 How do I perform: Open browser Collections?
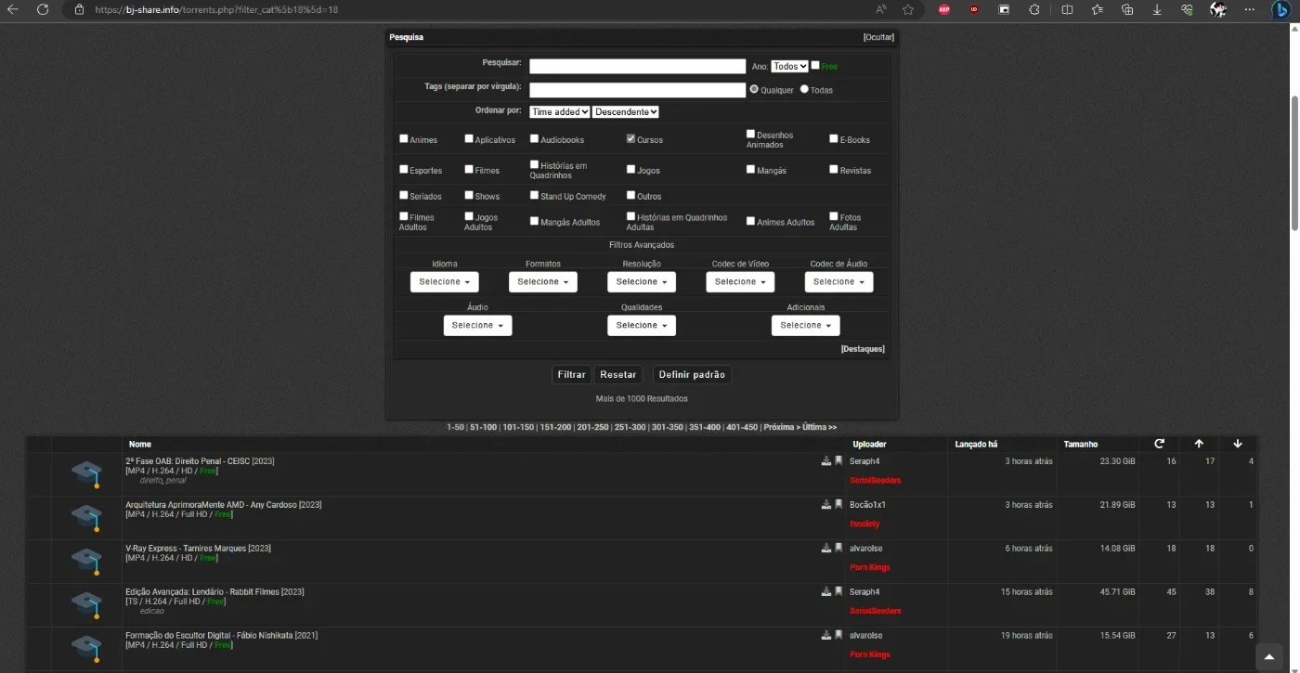tap(1127, 9)
